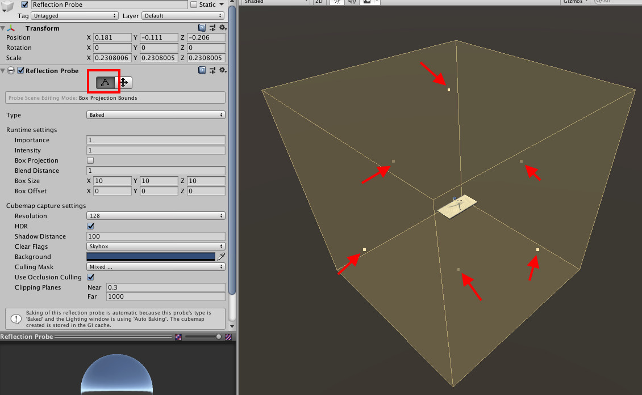Open the Clear Flags dropdown
Viewport: 642px width, 395px height.
point(156,247)
